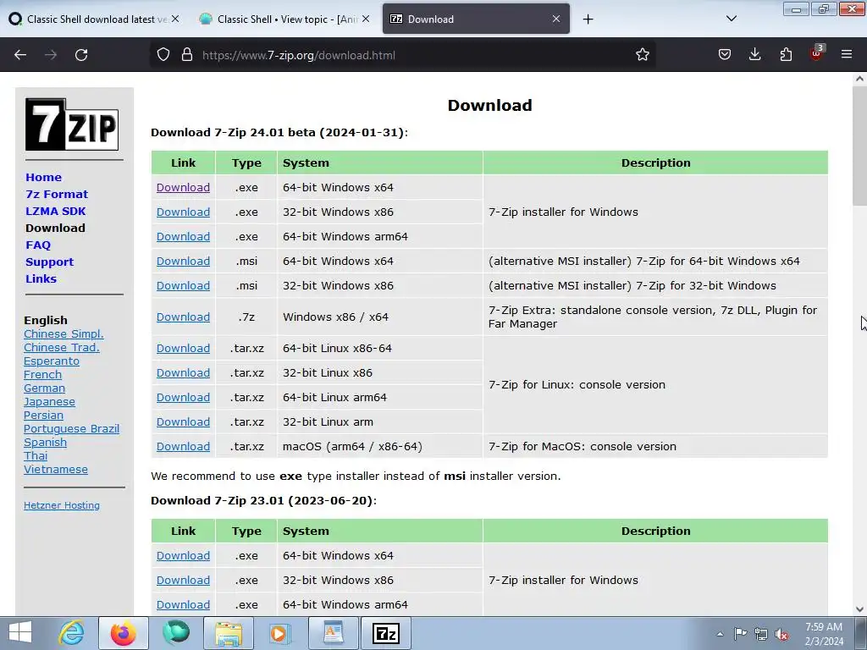867x650 pixels.
Task: Open the Links sidebar link
Action: (41, 278)
